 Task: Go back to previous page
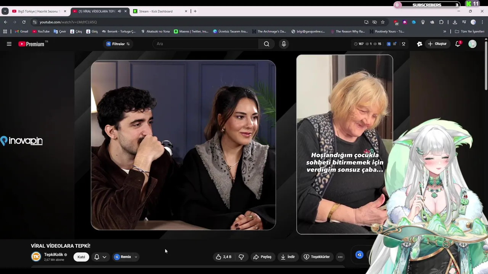[x=5, y=22]
